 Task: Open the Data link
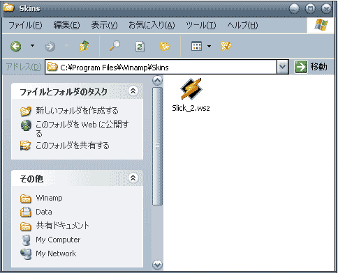pyautogui.click(x=44, y=212)
